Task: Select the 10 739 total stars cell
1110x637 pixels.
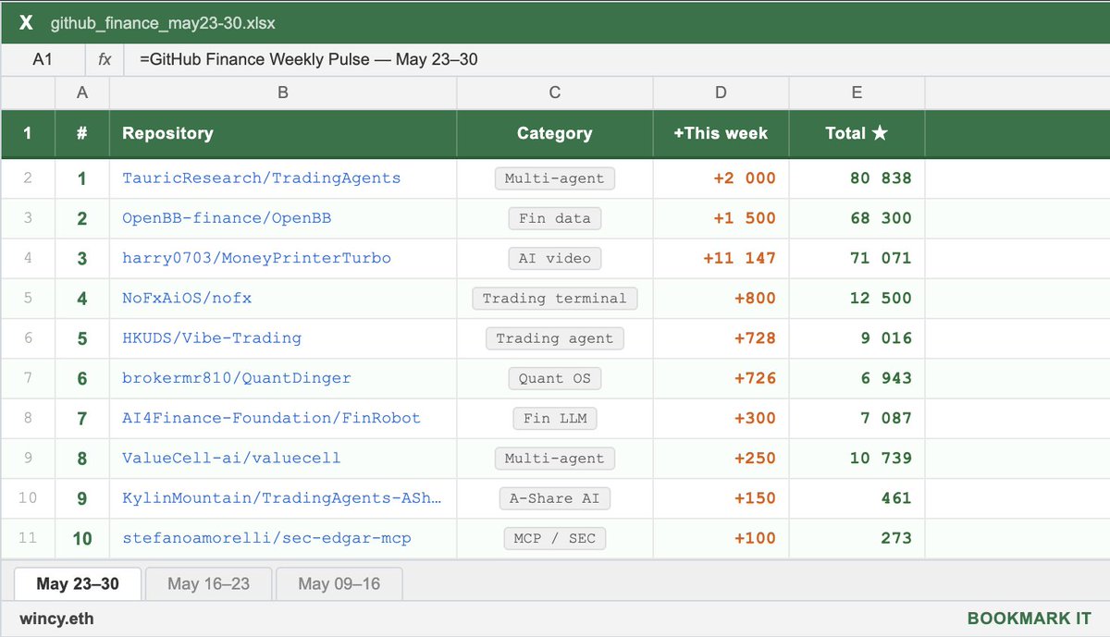Action: pos(857,458)
